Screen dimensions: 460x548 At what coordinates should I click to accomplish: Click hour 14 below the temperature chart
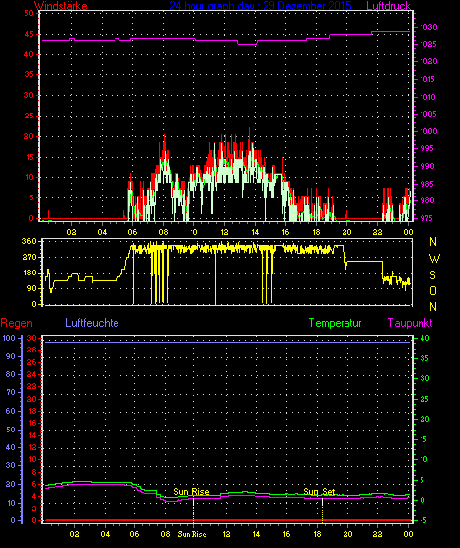click(x=256, y=534)
